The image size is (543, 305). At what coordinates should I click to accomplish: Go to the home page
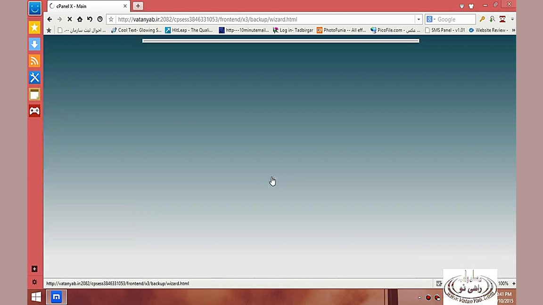(80, 19)
